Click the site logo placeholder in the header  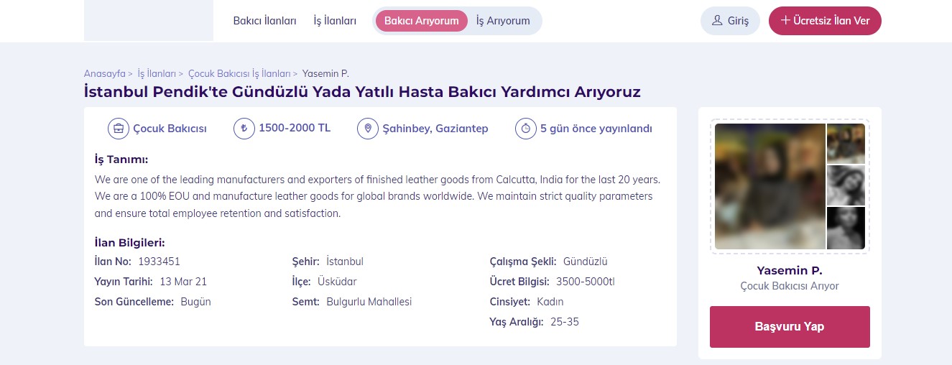coord(149,20)
